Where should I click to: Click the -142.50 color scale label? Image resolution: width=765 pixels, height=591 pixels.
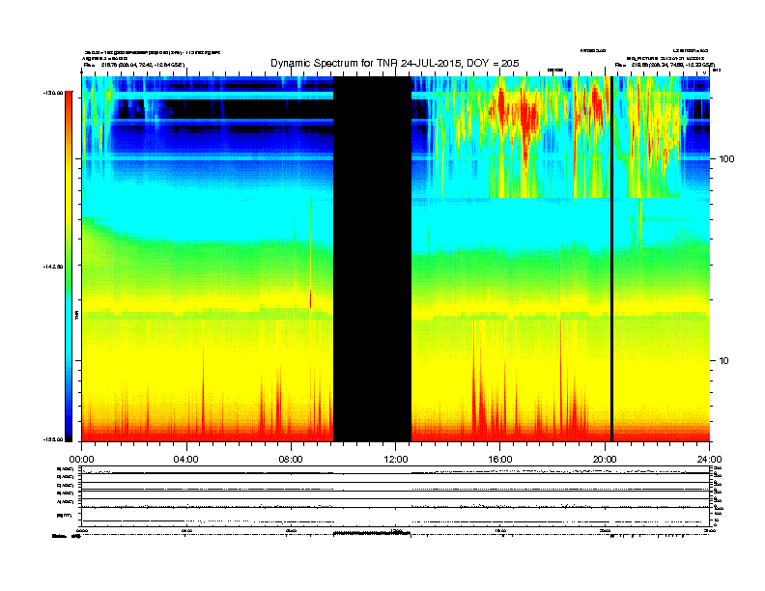(53, 267)
